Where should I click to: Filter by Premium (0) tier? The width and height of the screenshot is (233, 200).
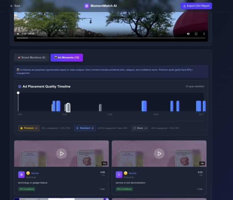coord(29,128)
